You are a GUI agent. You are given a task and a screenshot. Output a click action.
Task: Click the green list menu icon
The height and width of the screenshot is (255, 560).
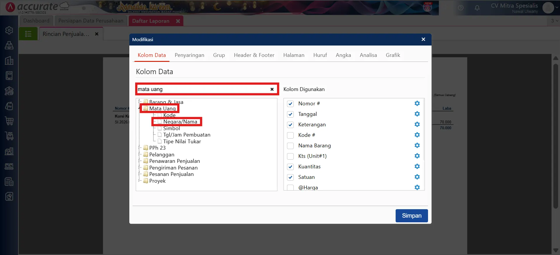tap(28, 34)
